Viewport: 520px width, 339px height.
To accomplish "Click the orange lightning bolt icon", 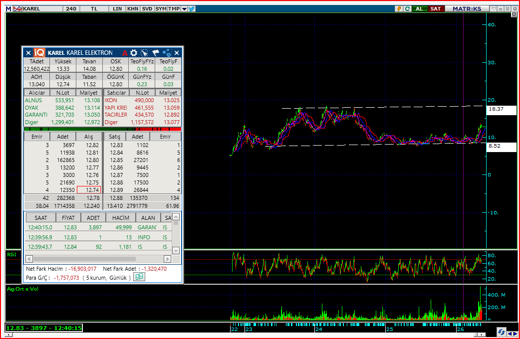I will coord(399,8).
